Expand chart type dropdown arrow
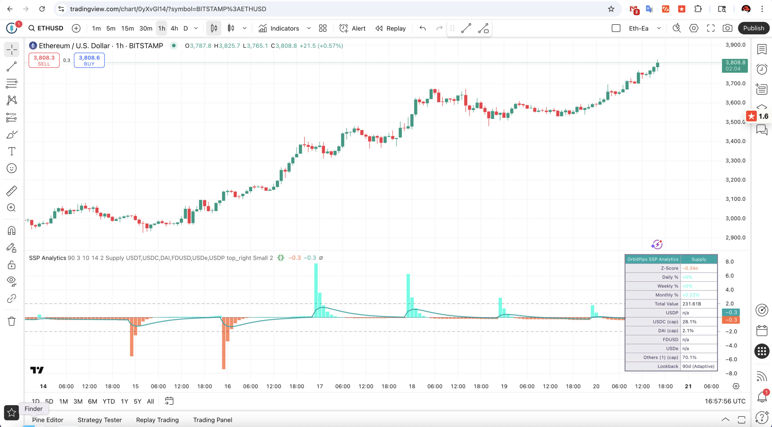Viewport: 772px width, 427px height. click(x=245, y=28)
